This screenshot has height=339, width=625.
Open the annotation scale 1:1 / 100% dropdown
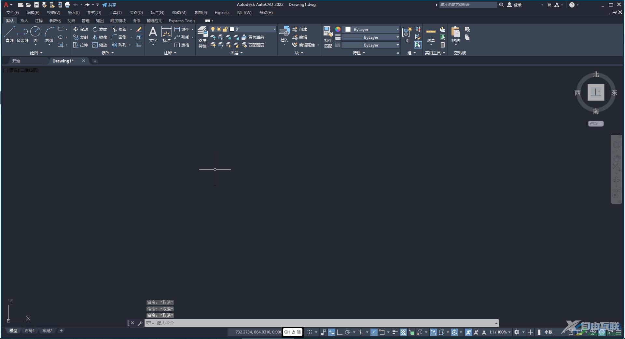pyautogui.click(x=500, y=332)
